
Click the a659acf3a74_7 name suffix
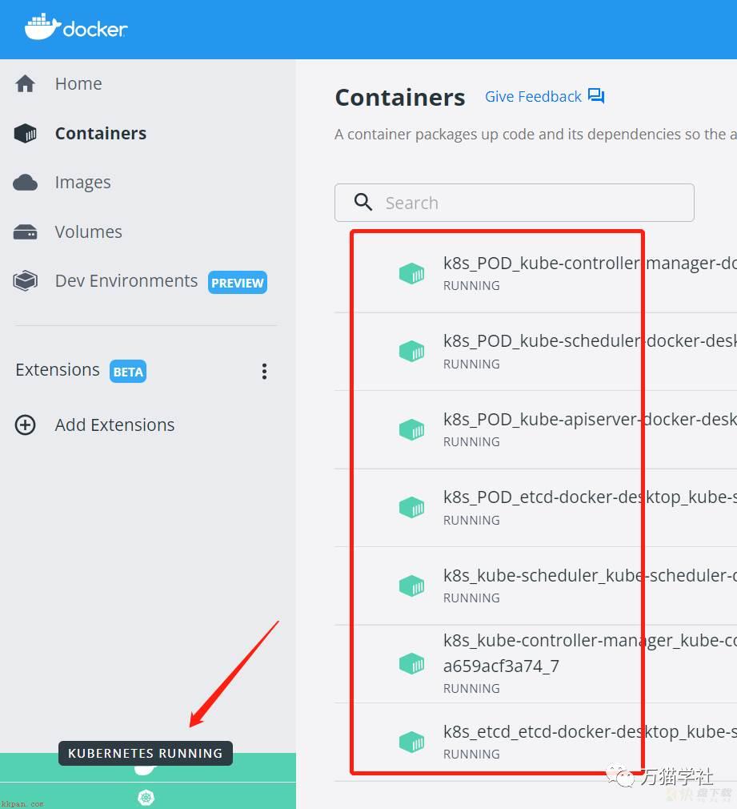501,666
